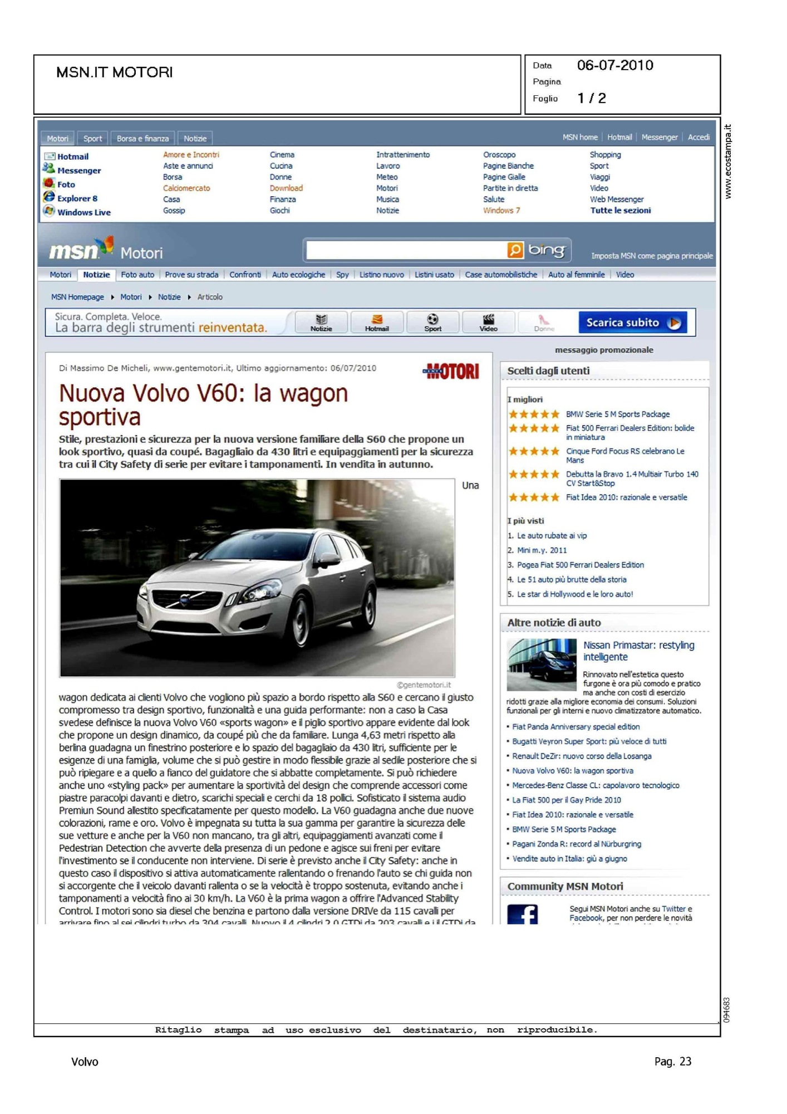Switch to the Sport top tab

point(92,138)
